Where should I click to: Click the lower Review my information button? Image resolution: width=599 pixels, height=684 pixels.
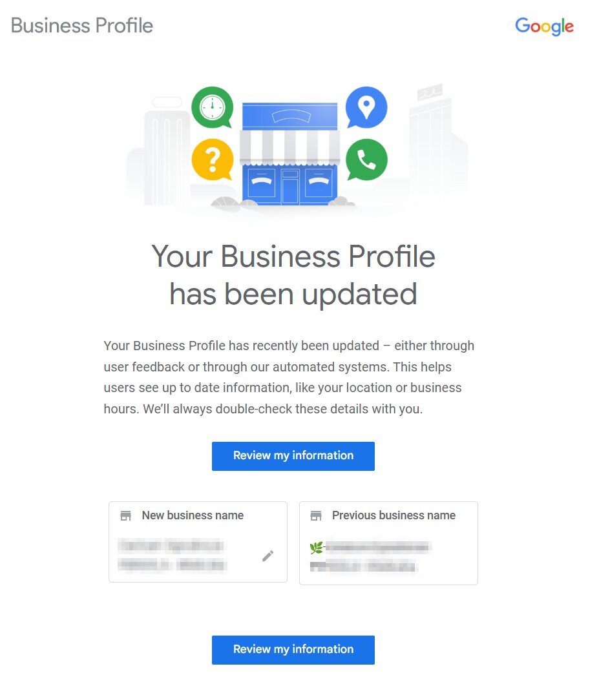[x=293, y=650]
